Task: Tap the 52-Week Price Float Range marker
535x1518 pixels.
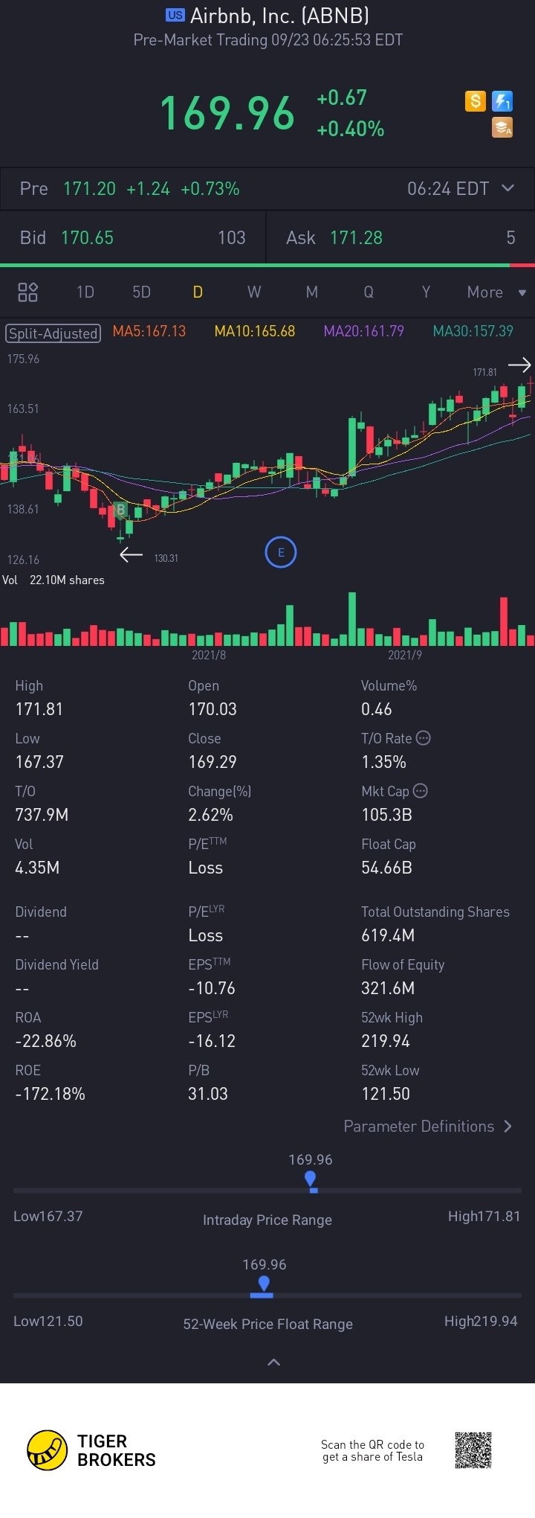Action: click(x=263, y=1285)
